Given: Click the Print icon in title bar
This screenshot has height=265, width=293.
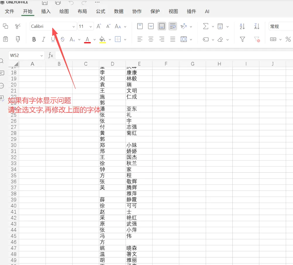Looking at the screenshot, I should click(x=58, y=3).
